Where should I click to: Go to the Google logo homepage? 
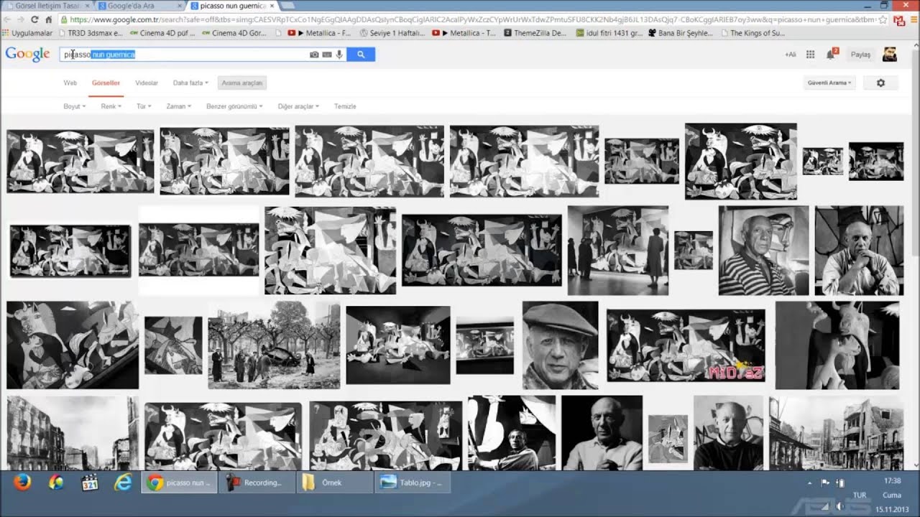[27, 55]
